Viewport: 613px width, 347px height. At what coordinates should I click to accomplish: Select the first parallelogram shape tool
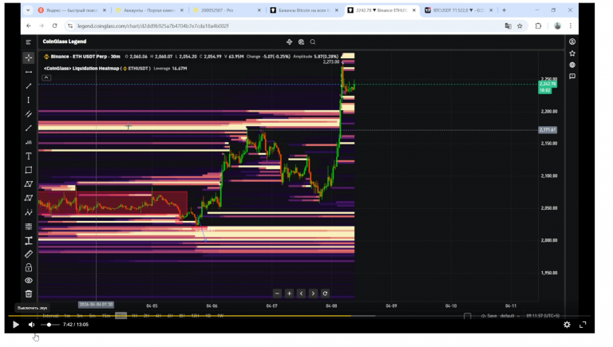pyautogui.click(x=29, y=184)
